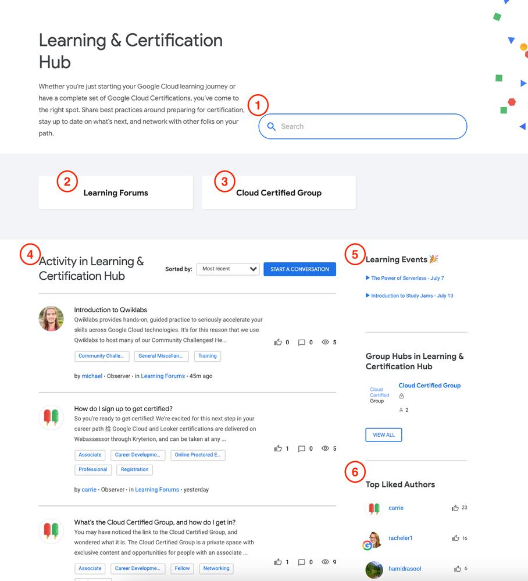
Task: Click the thumbs-up icon beside hamidrasool's 6 likes
Action: pos(458,569)
